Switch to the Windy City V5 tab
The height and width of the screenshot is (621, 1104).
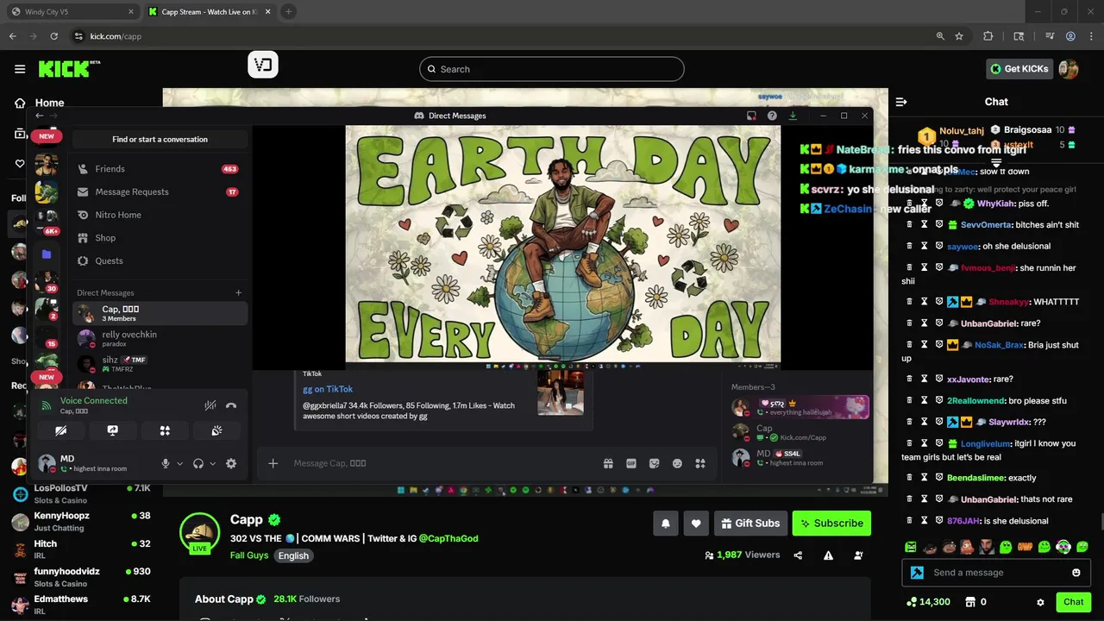72,12
